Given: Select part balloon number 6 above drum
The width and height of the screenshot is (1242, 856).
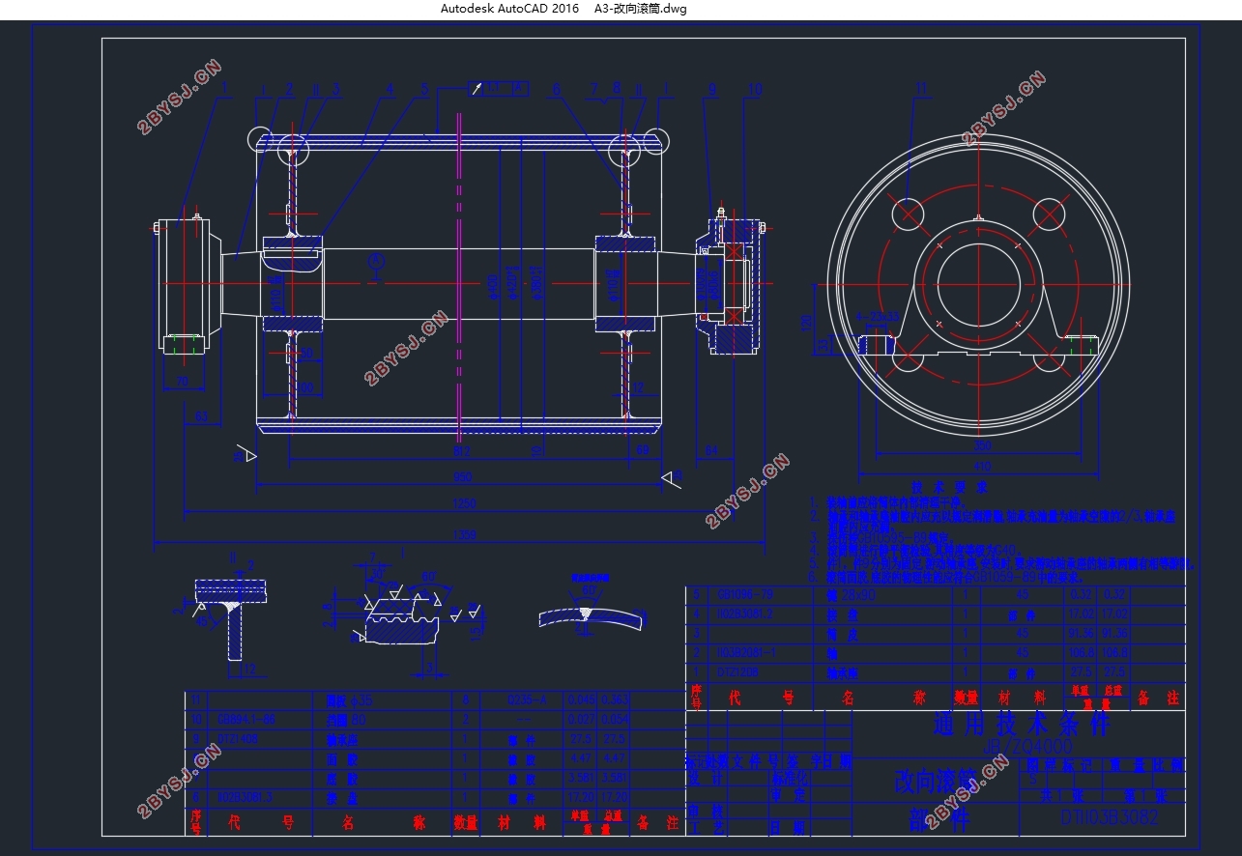Looking at the screenshot, I should pyautogui.click(x=556, y=89).
